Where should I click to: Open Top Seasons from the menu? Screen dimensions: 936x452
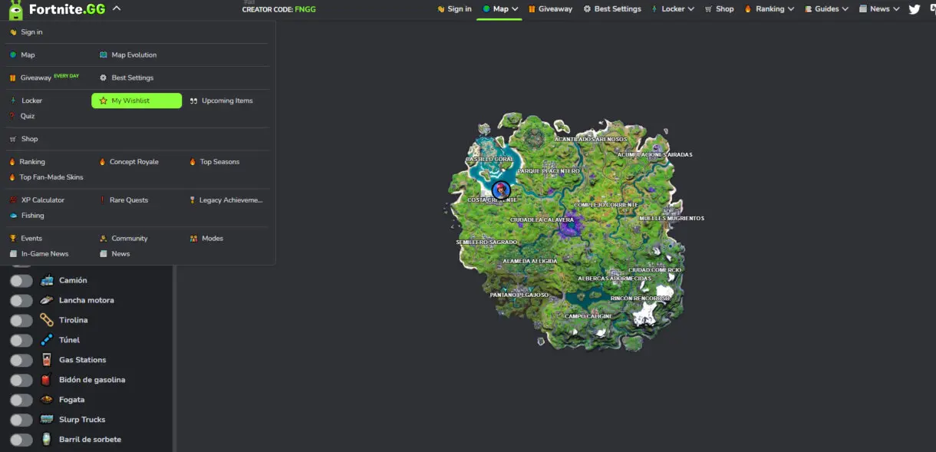(x=215, y=162)
